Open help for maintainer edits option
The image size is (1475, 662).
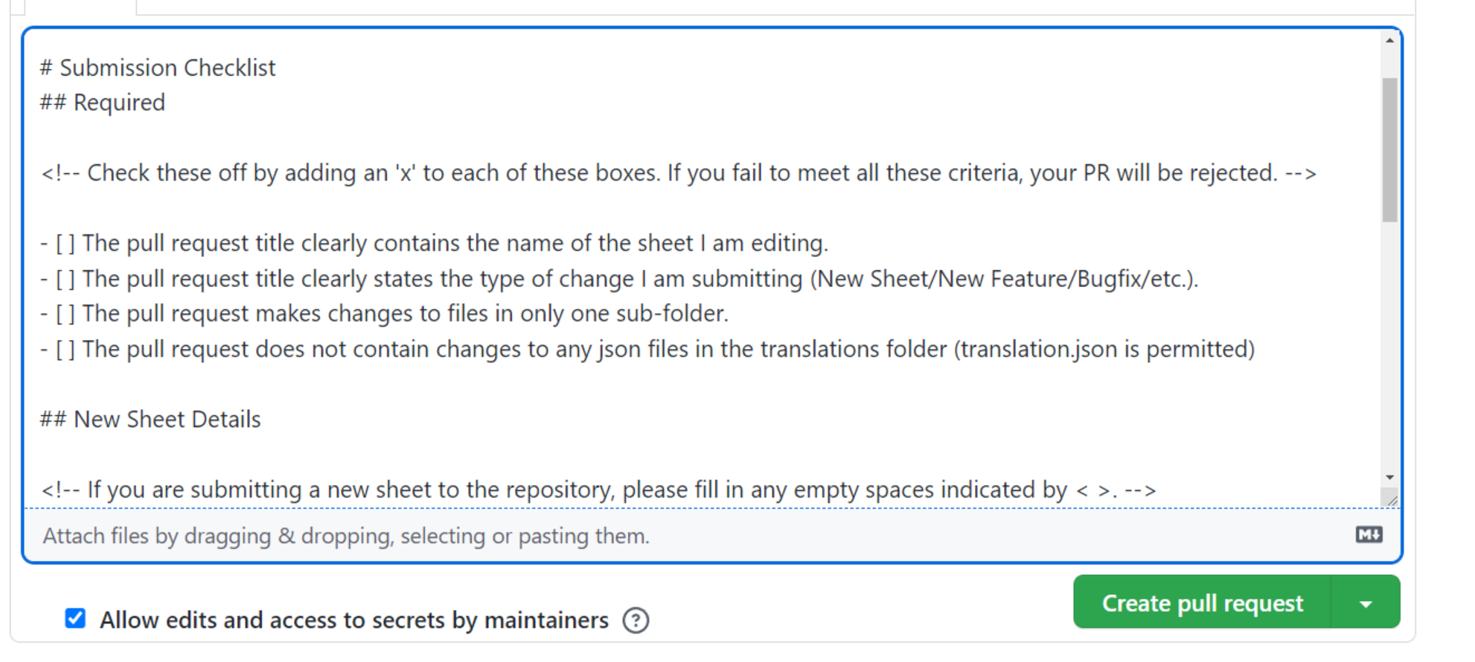[636, 620]
